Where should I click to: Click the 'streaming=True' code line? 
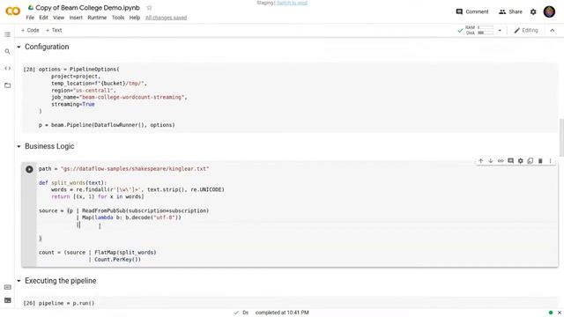click(73, 104)
